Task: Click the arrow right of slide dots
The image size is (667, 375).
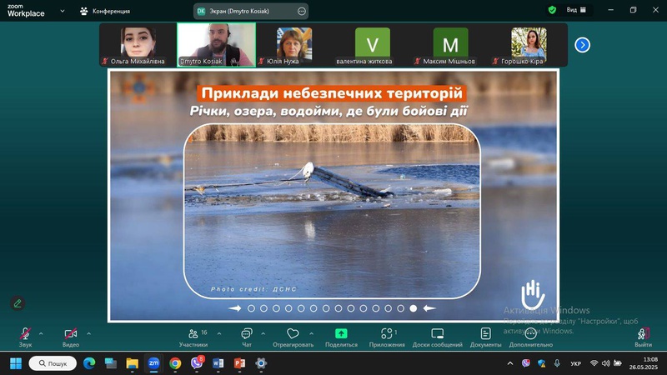Action: 429,308
